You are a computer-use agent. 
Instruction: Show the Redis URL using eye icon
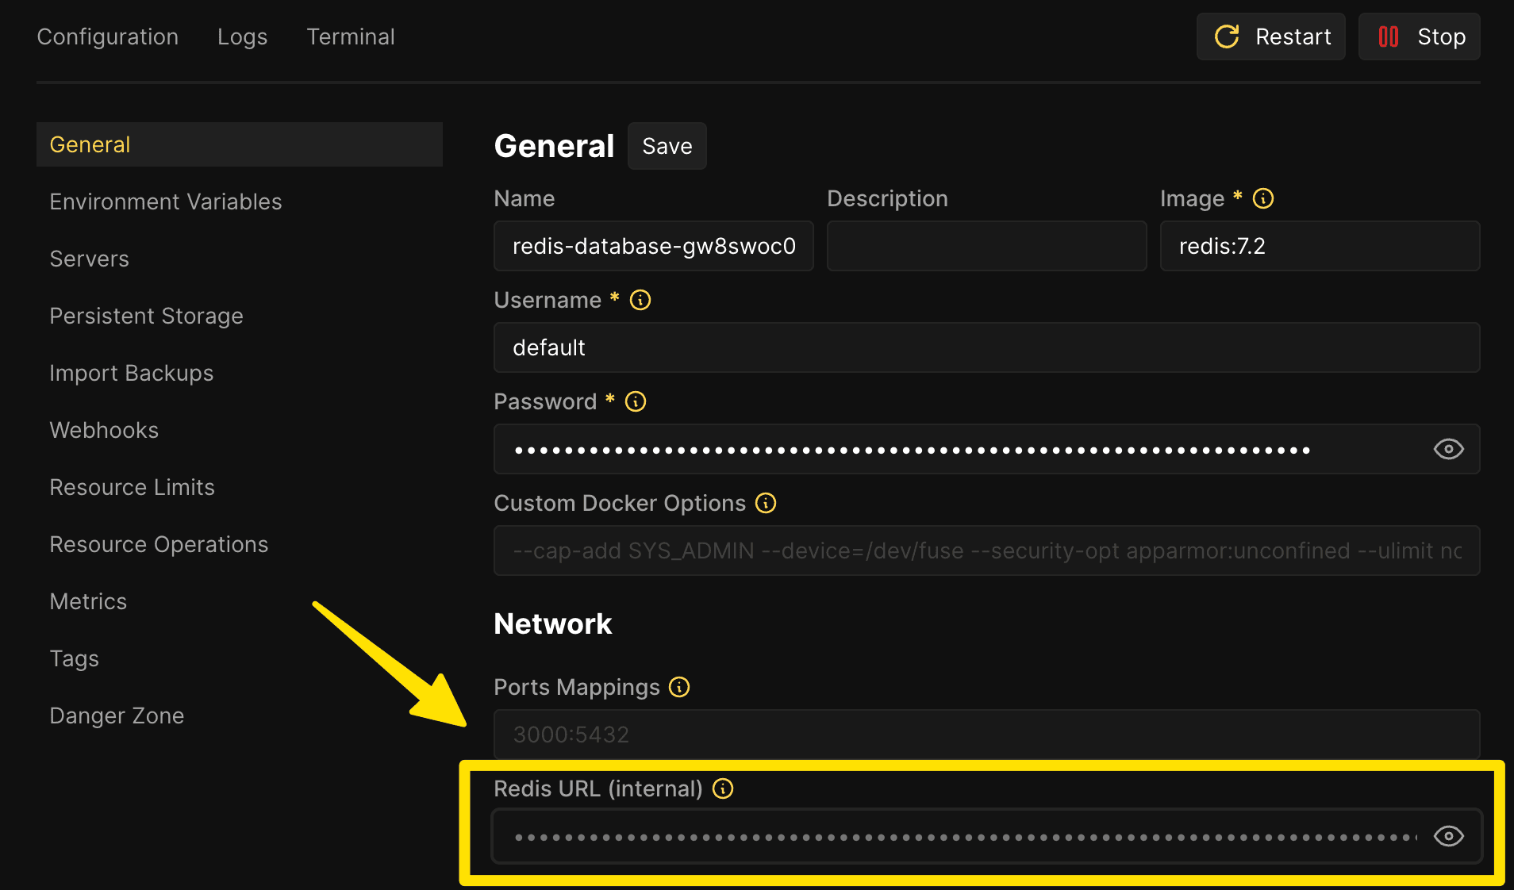pyautogui.click(x=1449, y=836)
